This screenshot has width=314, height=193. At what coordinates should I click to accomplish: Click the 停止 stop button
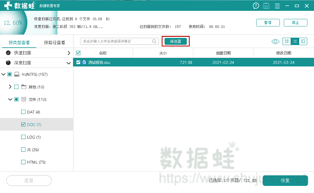tap(296, 22)
